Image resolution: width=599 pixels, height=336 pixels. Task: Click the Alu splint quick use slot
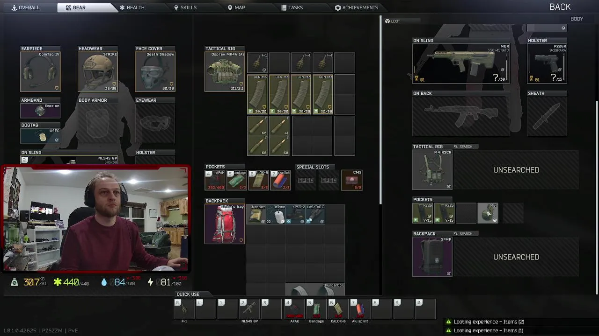[360, 309]
